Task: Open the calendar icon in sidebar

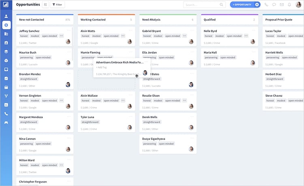Action: click(6, 87)
